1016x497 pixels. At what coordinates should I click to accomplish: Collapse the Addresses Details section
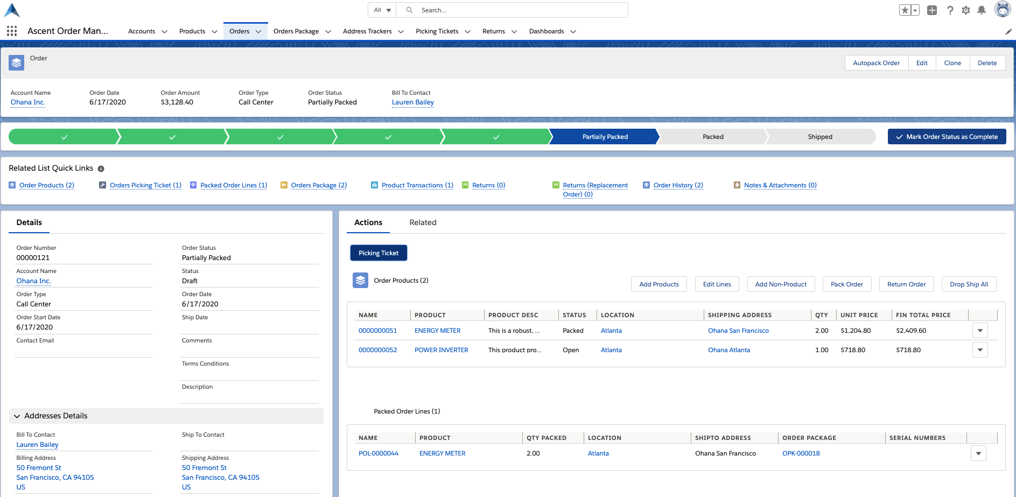[17, 416]
